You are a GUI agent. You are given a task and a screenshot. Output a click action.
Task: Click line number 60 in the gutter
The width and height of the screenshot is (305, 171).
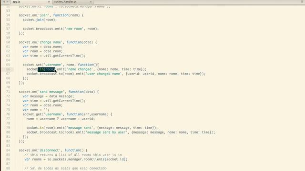coord(8,42)
